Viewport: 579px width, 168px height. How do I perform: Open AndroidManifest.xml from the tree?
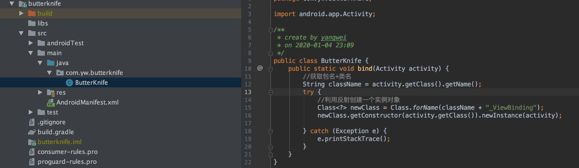87,102
